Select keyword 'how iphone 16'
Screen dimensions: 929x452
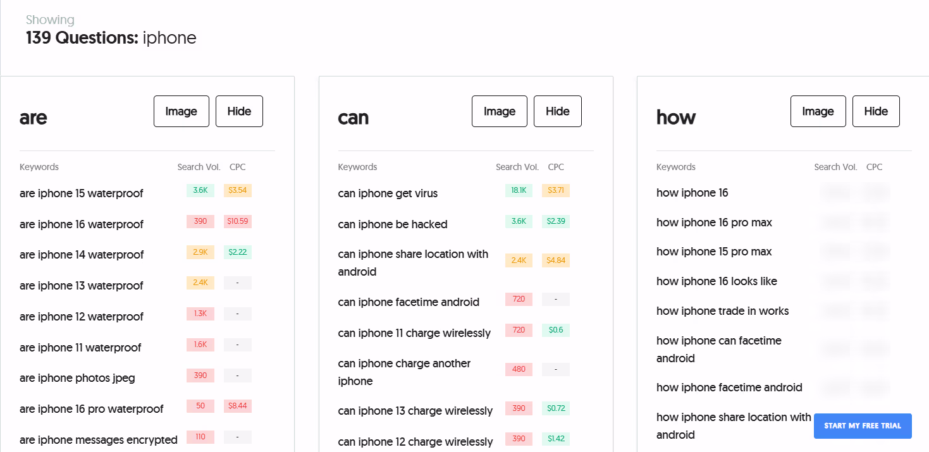click(x=692, y=193)
